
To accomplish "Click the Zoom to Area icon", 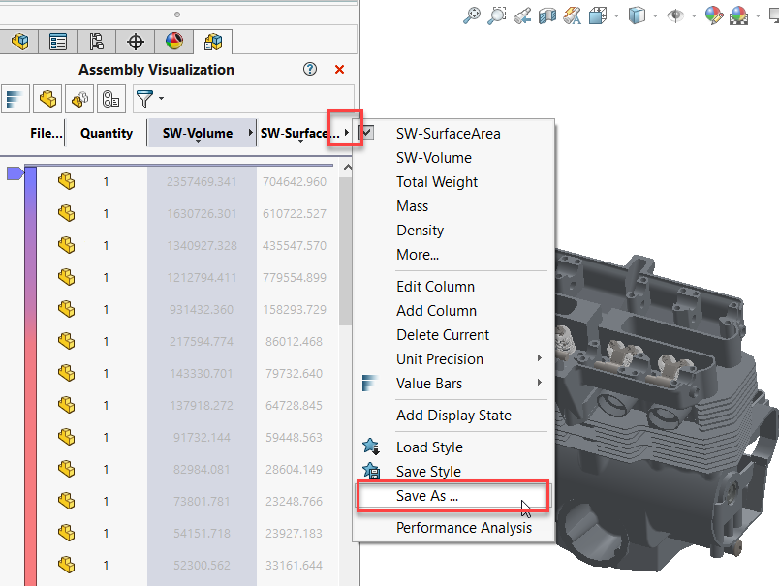I will point(496,15).
